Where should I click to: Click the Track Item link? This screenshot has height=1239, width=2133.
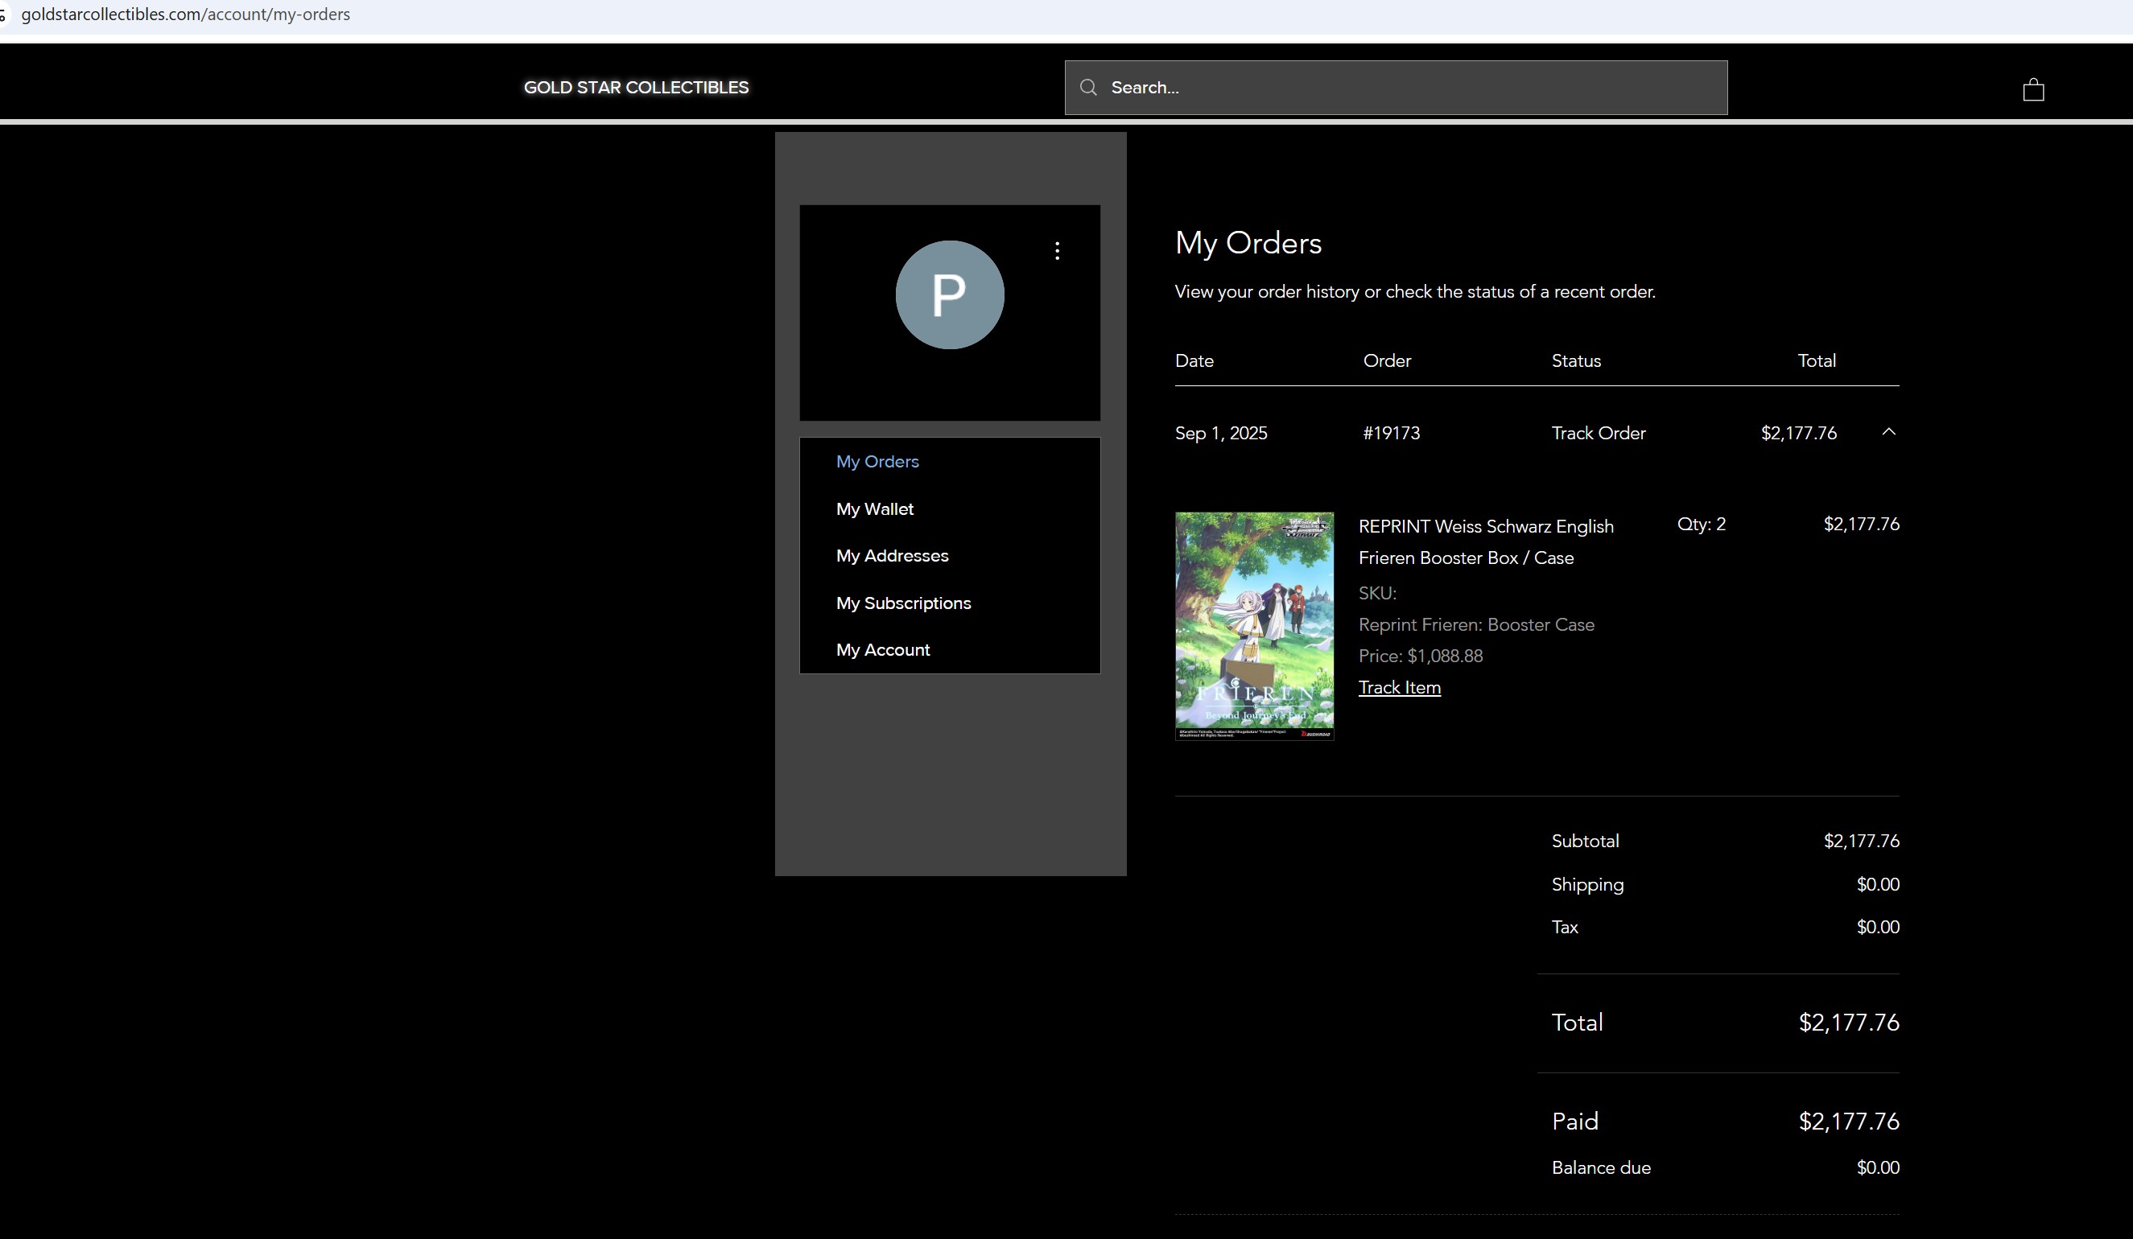coord(1399,687)
